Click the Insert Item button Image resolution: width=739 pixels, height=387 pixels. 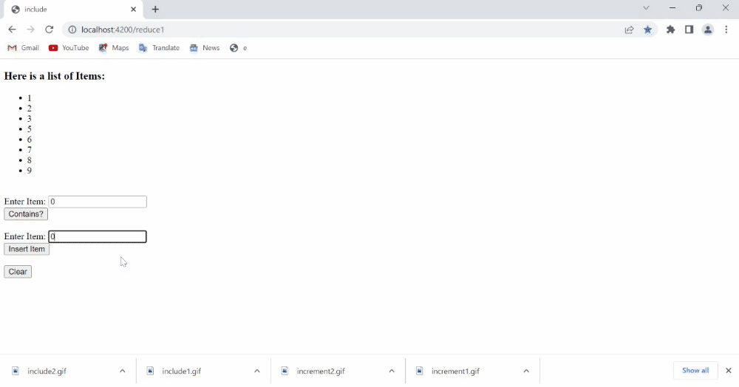click(x=27, y=249)
